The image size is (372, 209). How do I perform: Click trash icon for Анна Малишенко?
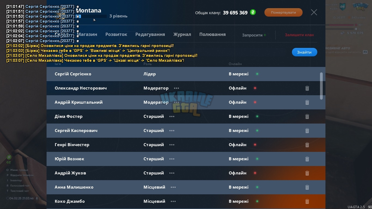[307, 187]
